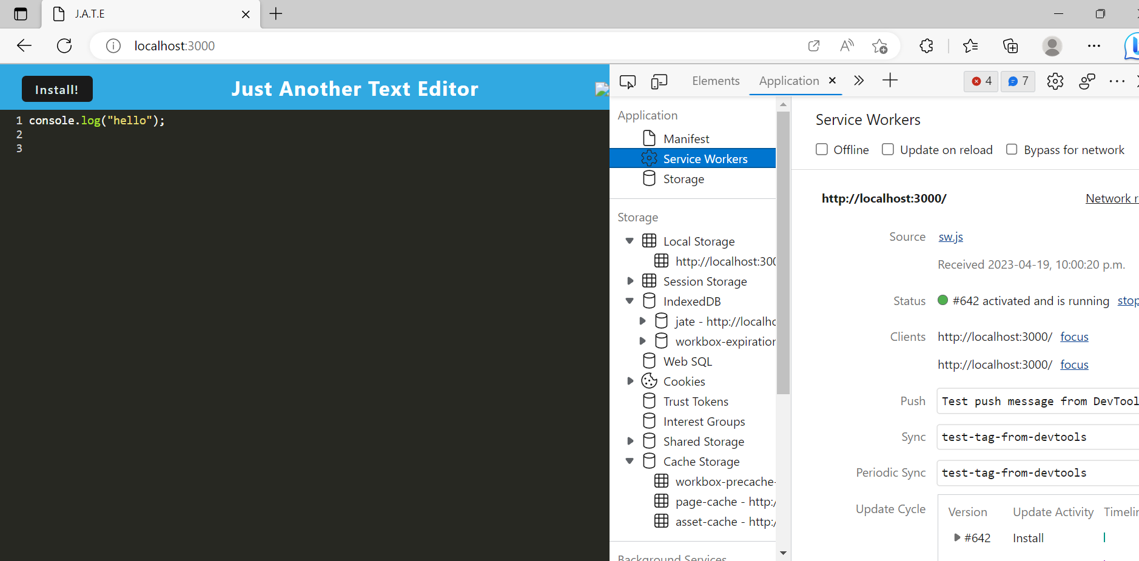
Task: Click the Install! button
Action: point(57,89)
